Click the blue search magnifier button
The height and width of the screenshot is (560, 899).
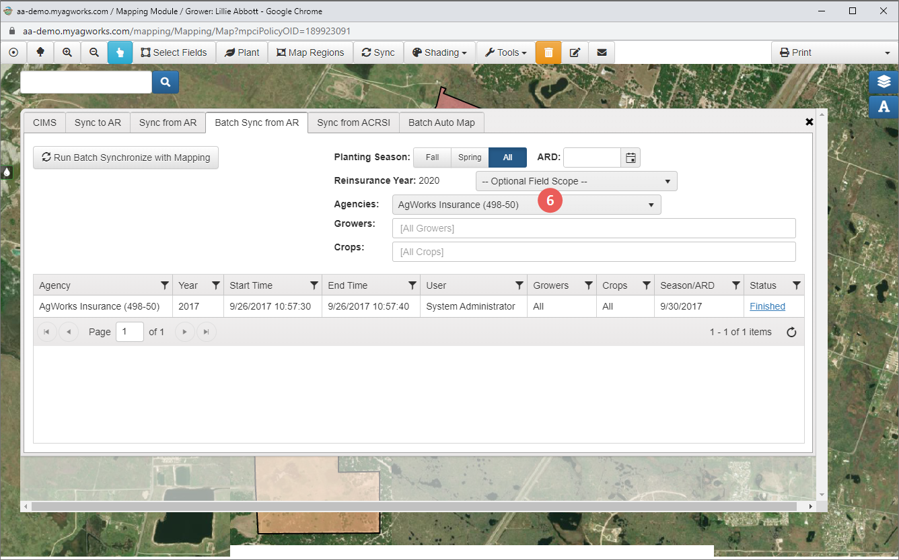coord(166,82)
